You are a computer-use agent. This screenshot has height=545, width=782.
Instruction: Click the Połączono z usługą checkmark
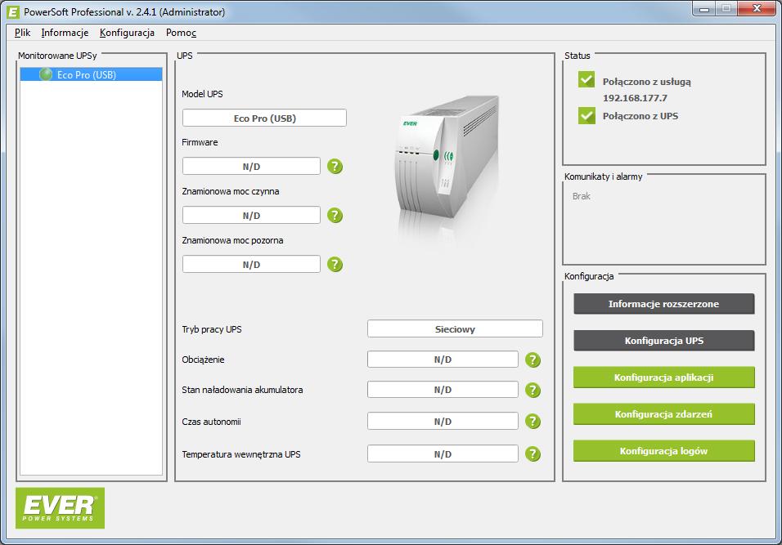[x=586, y=80]
